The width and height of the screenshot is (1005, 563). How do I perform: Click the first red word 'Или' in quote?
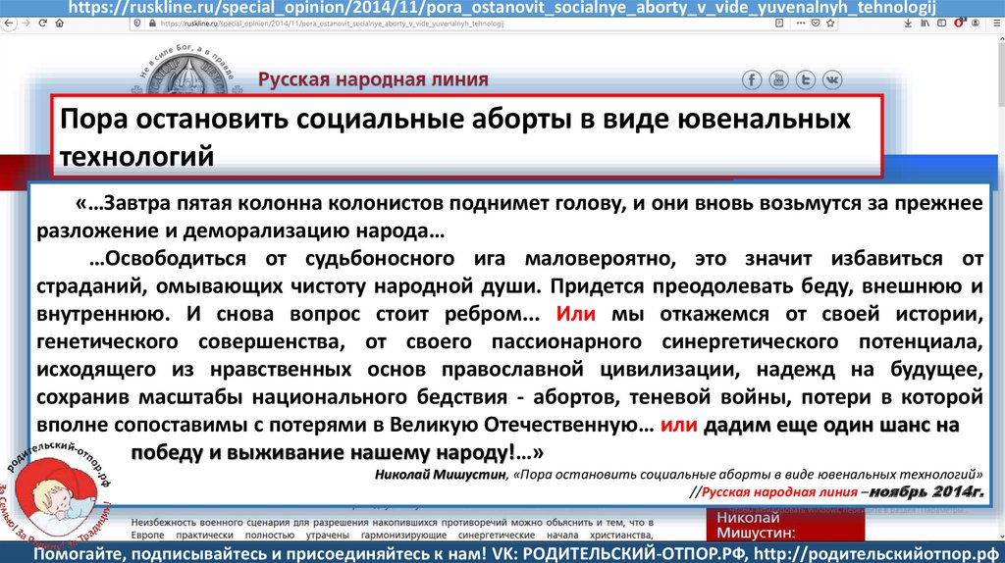pyautogui.click(x=575, y=314)
